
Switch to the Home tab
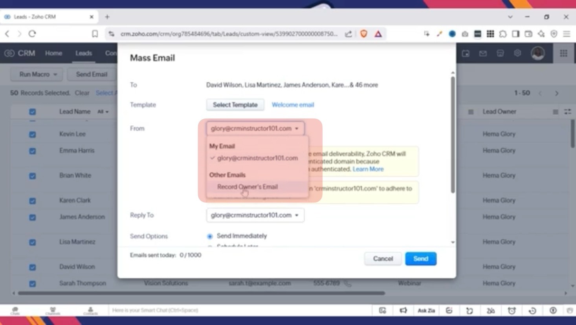tap(53, 53)
